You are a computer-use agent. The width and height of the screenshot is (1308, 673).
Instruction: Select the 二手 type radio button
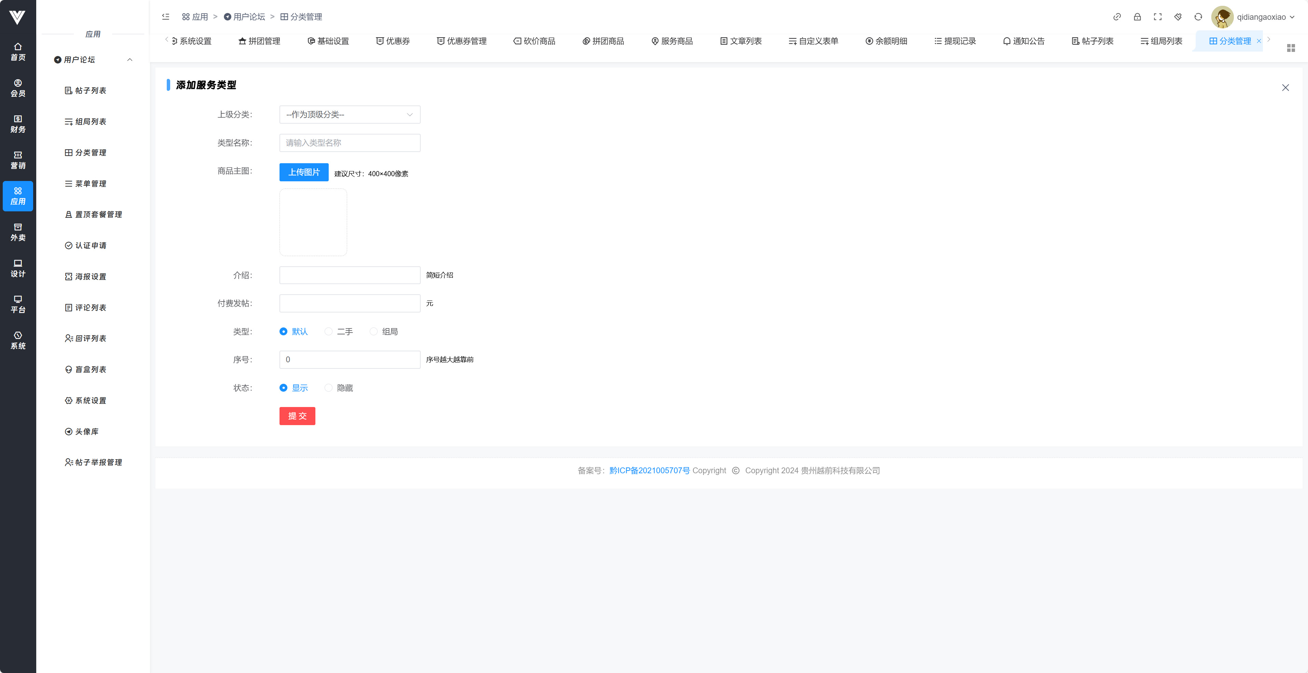[328, 332]
